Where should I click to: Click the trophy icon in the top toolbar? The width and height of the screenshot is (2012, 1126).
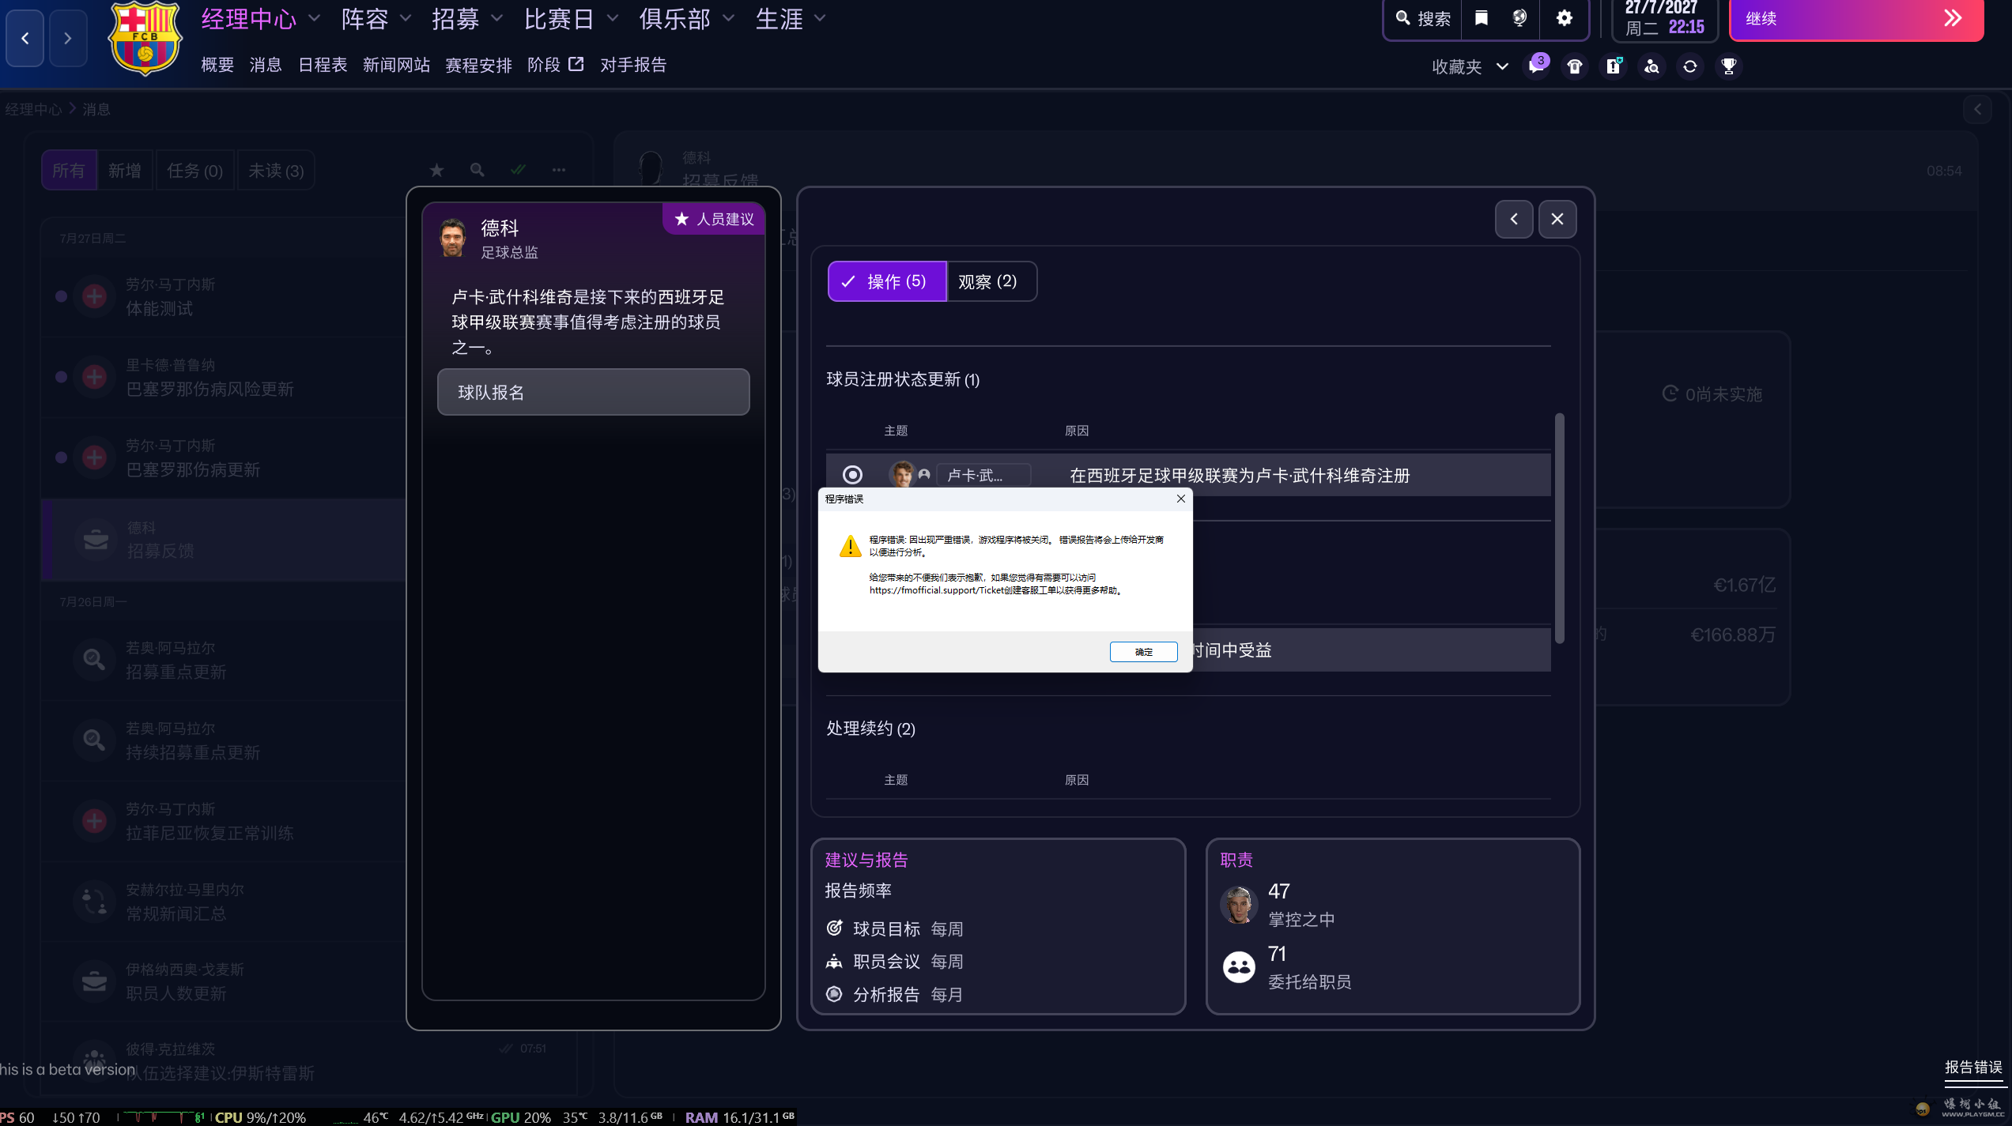pyautogui.click(x=1728, y=66)
